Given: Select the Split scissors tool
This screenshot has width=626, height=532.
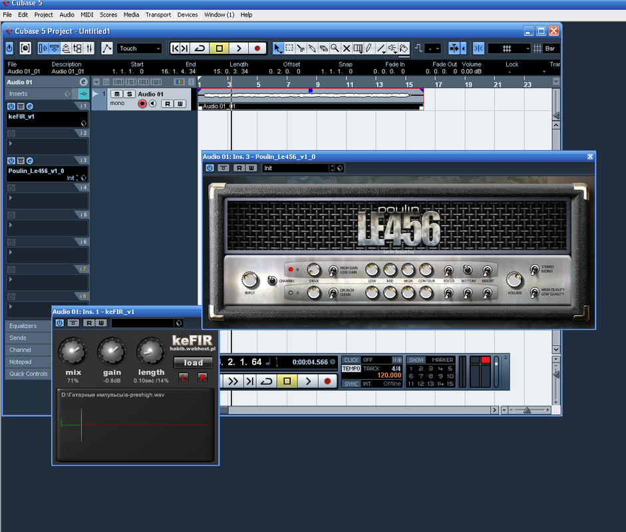Looking at the screenshot, I should click(x=301, y=49).
